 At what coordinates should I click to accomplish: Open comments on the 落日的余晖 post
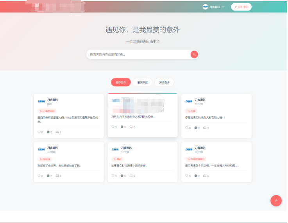click(48, 132)
